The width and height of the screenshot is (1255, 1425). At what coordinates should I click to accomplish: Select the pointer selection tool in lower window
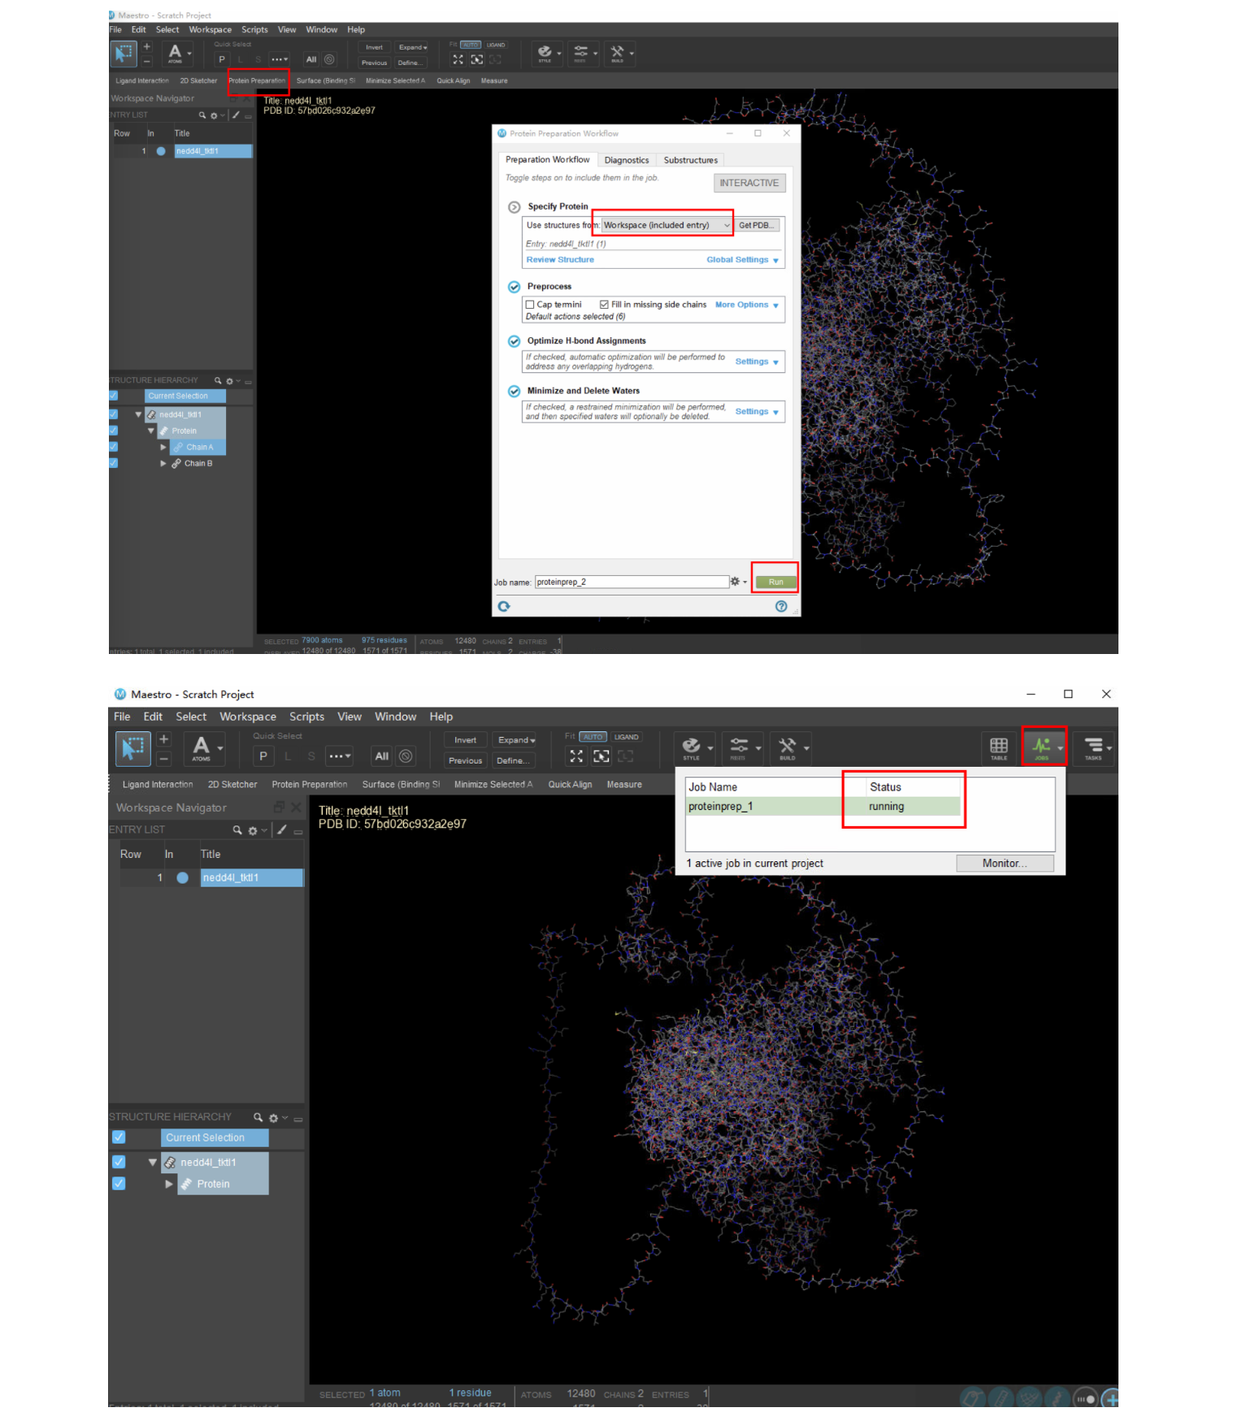132,747
